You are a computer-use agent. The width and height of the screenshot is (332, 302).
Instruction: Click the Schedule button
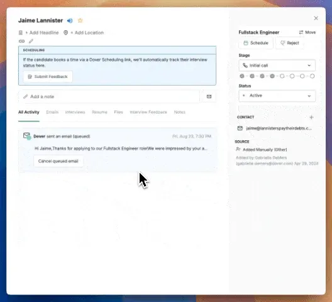256,43
